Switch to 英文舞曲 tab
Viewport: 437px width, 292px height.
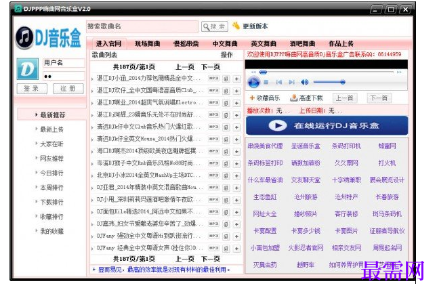point(264,44)
